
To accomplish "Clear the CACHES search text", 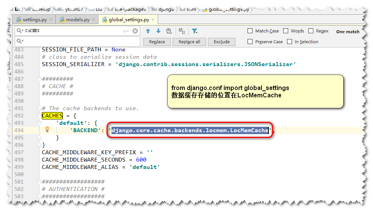I will [x=135, y=31].
